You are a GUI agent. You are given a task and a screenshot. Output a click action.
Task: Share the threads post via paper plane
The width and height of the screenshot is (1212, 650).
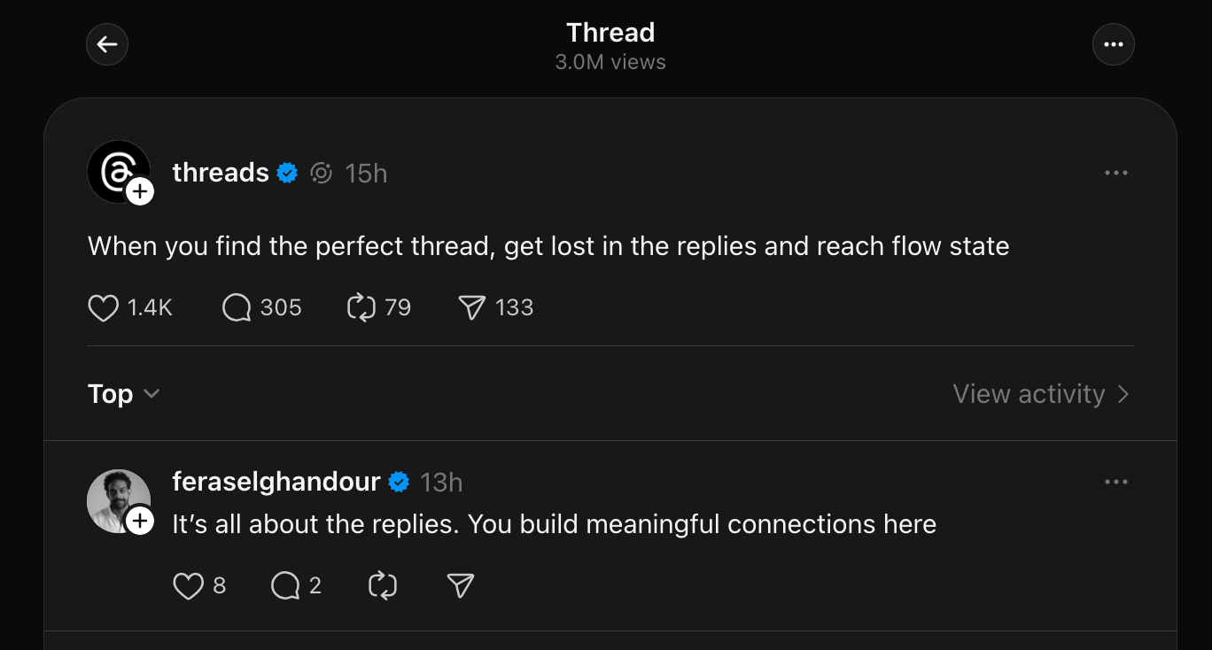click(472, 307)
